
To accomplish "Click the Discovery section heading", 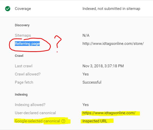I will pos(22,25).
